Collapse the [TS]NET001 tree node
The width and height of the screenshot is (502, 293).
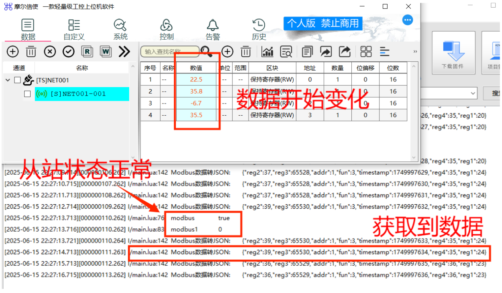point(8,80)
